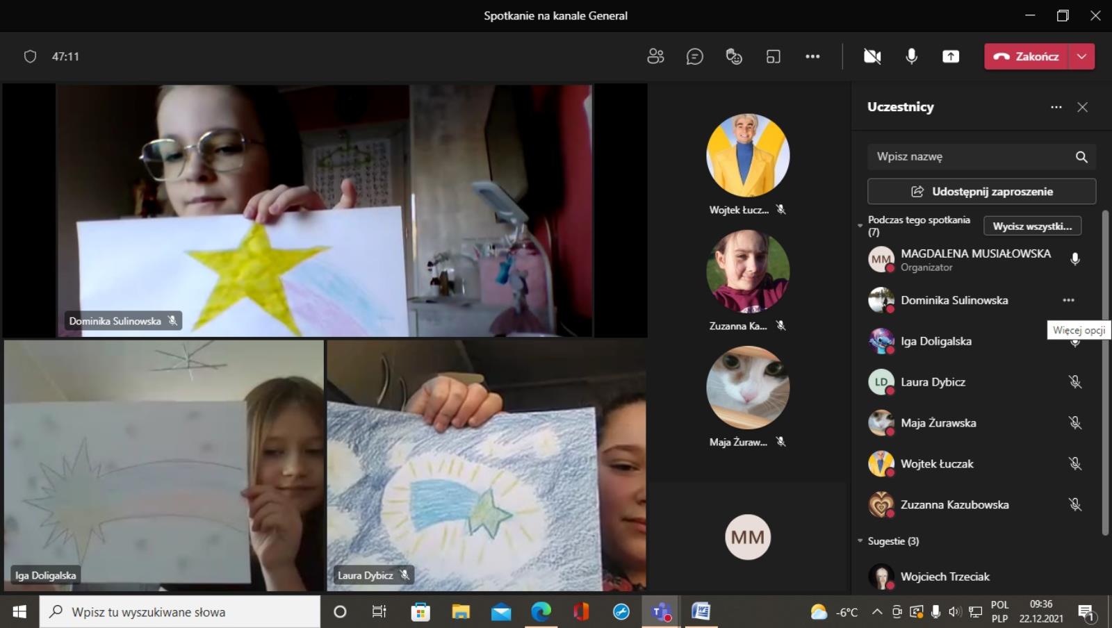This screenshot has width=1112, height=628.
Task: Click muted mic icon for Laura Dybicz in list
Action: point(1075,382)
